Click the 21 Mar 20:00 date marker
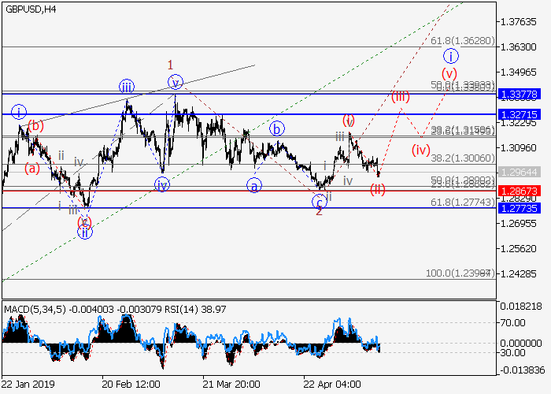The width and height of the screenshot is (551, 394). coord(229,385)
